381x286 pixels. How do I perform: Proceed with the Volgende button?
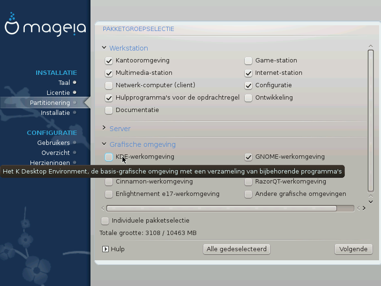353,249
